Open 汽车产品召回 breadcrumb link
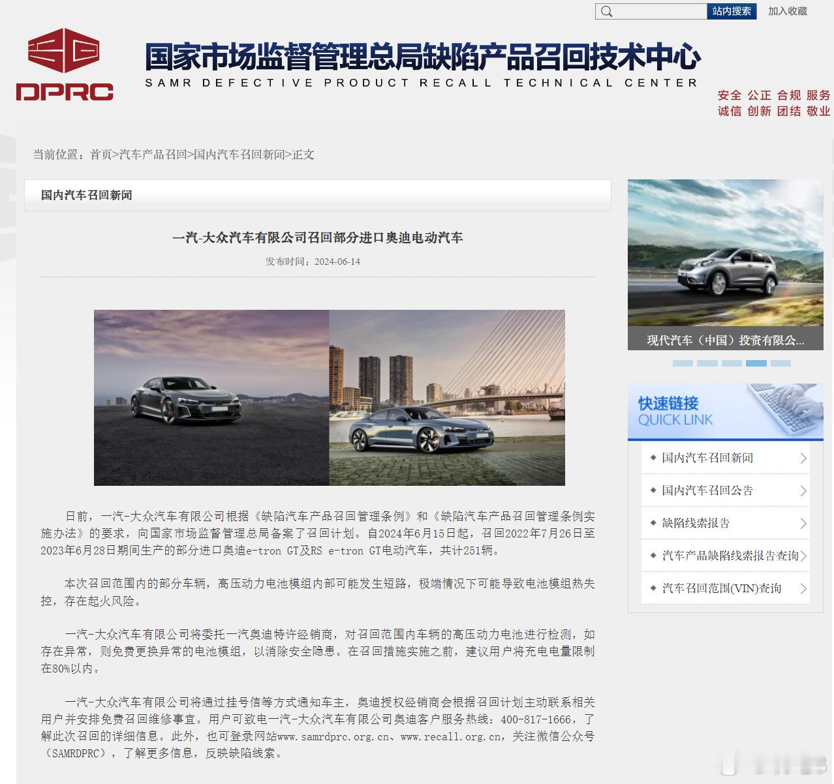 (x=153, y=155)
